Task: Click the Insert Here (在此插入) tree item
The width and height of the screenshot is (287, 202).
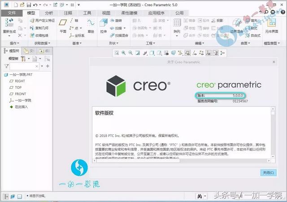Action: pyautogui.click(x=19, y=107)
